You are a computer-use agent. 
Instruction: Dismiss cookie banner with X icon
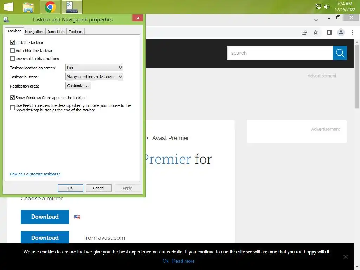(345, 257)
